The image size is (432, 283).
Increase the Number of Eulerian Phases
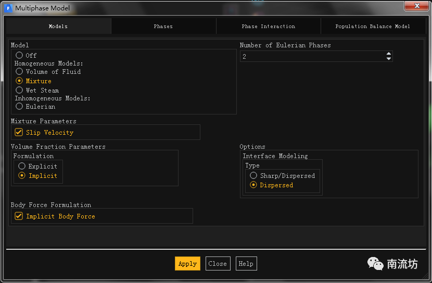click(388, 54)
